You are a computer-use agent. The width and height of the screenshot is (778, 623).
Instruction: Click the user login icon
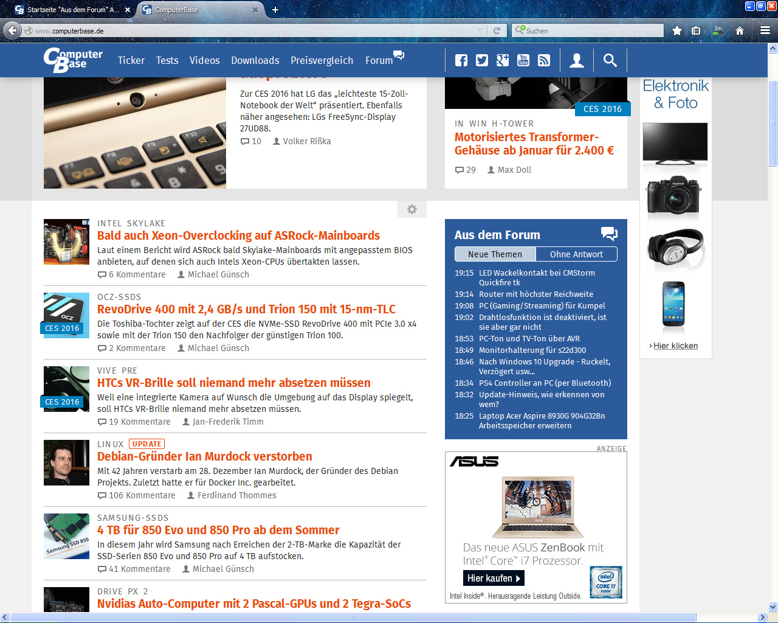point(577,60)
